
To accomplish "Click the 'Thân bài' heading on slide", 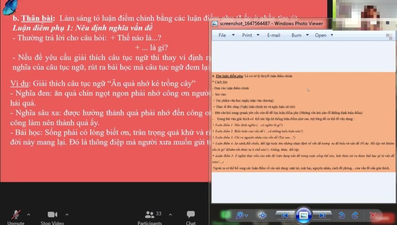I will [38, 18].
